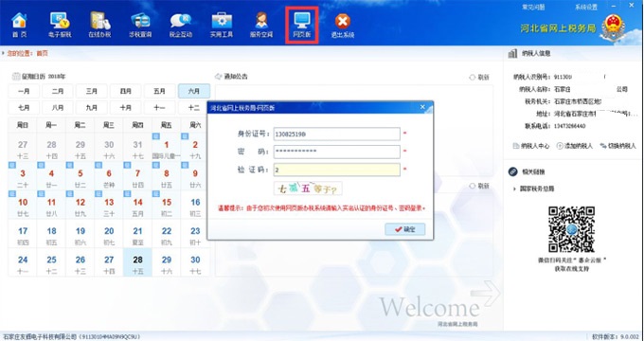This screenshot has width=644, height=341.
Task: Select highlighted date 28 (十五)
Action: (x=137, y=262)
